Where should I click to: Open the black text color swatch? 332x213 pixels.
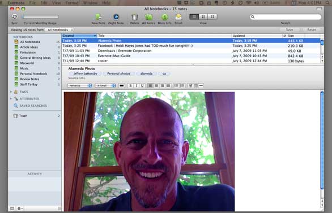click(x=122, y=85)
